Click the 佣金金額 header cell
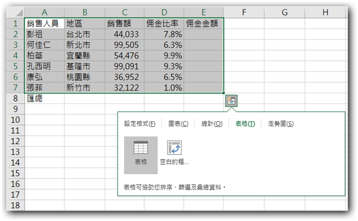 point(204,23)
